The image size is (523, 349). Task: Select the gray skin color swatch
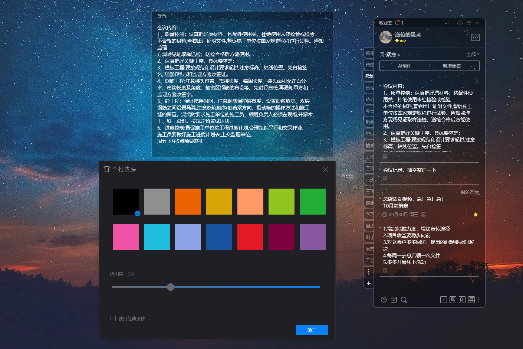[x=157, y=202]
